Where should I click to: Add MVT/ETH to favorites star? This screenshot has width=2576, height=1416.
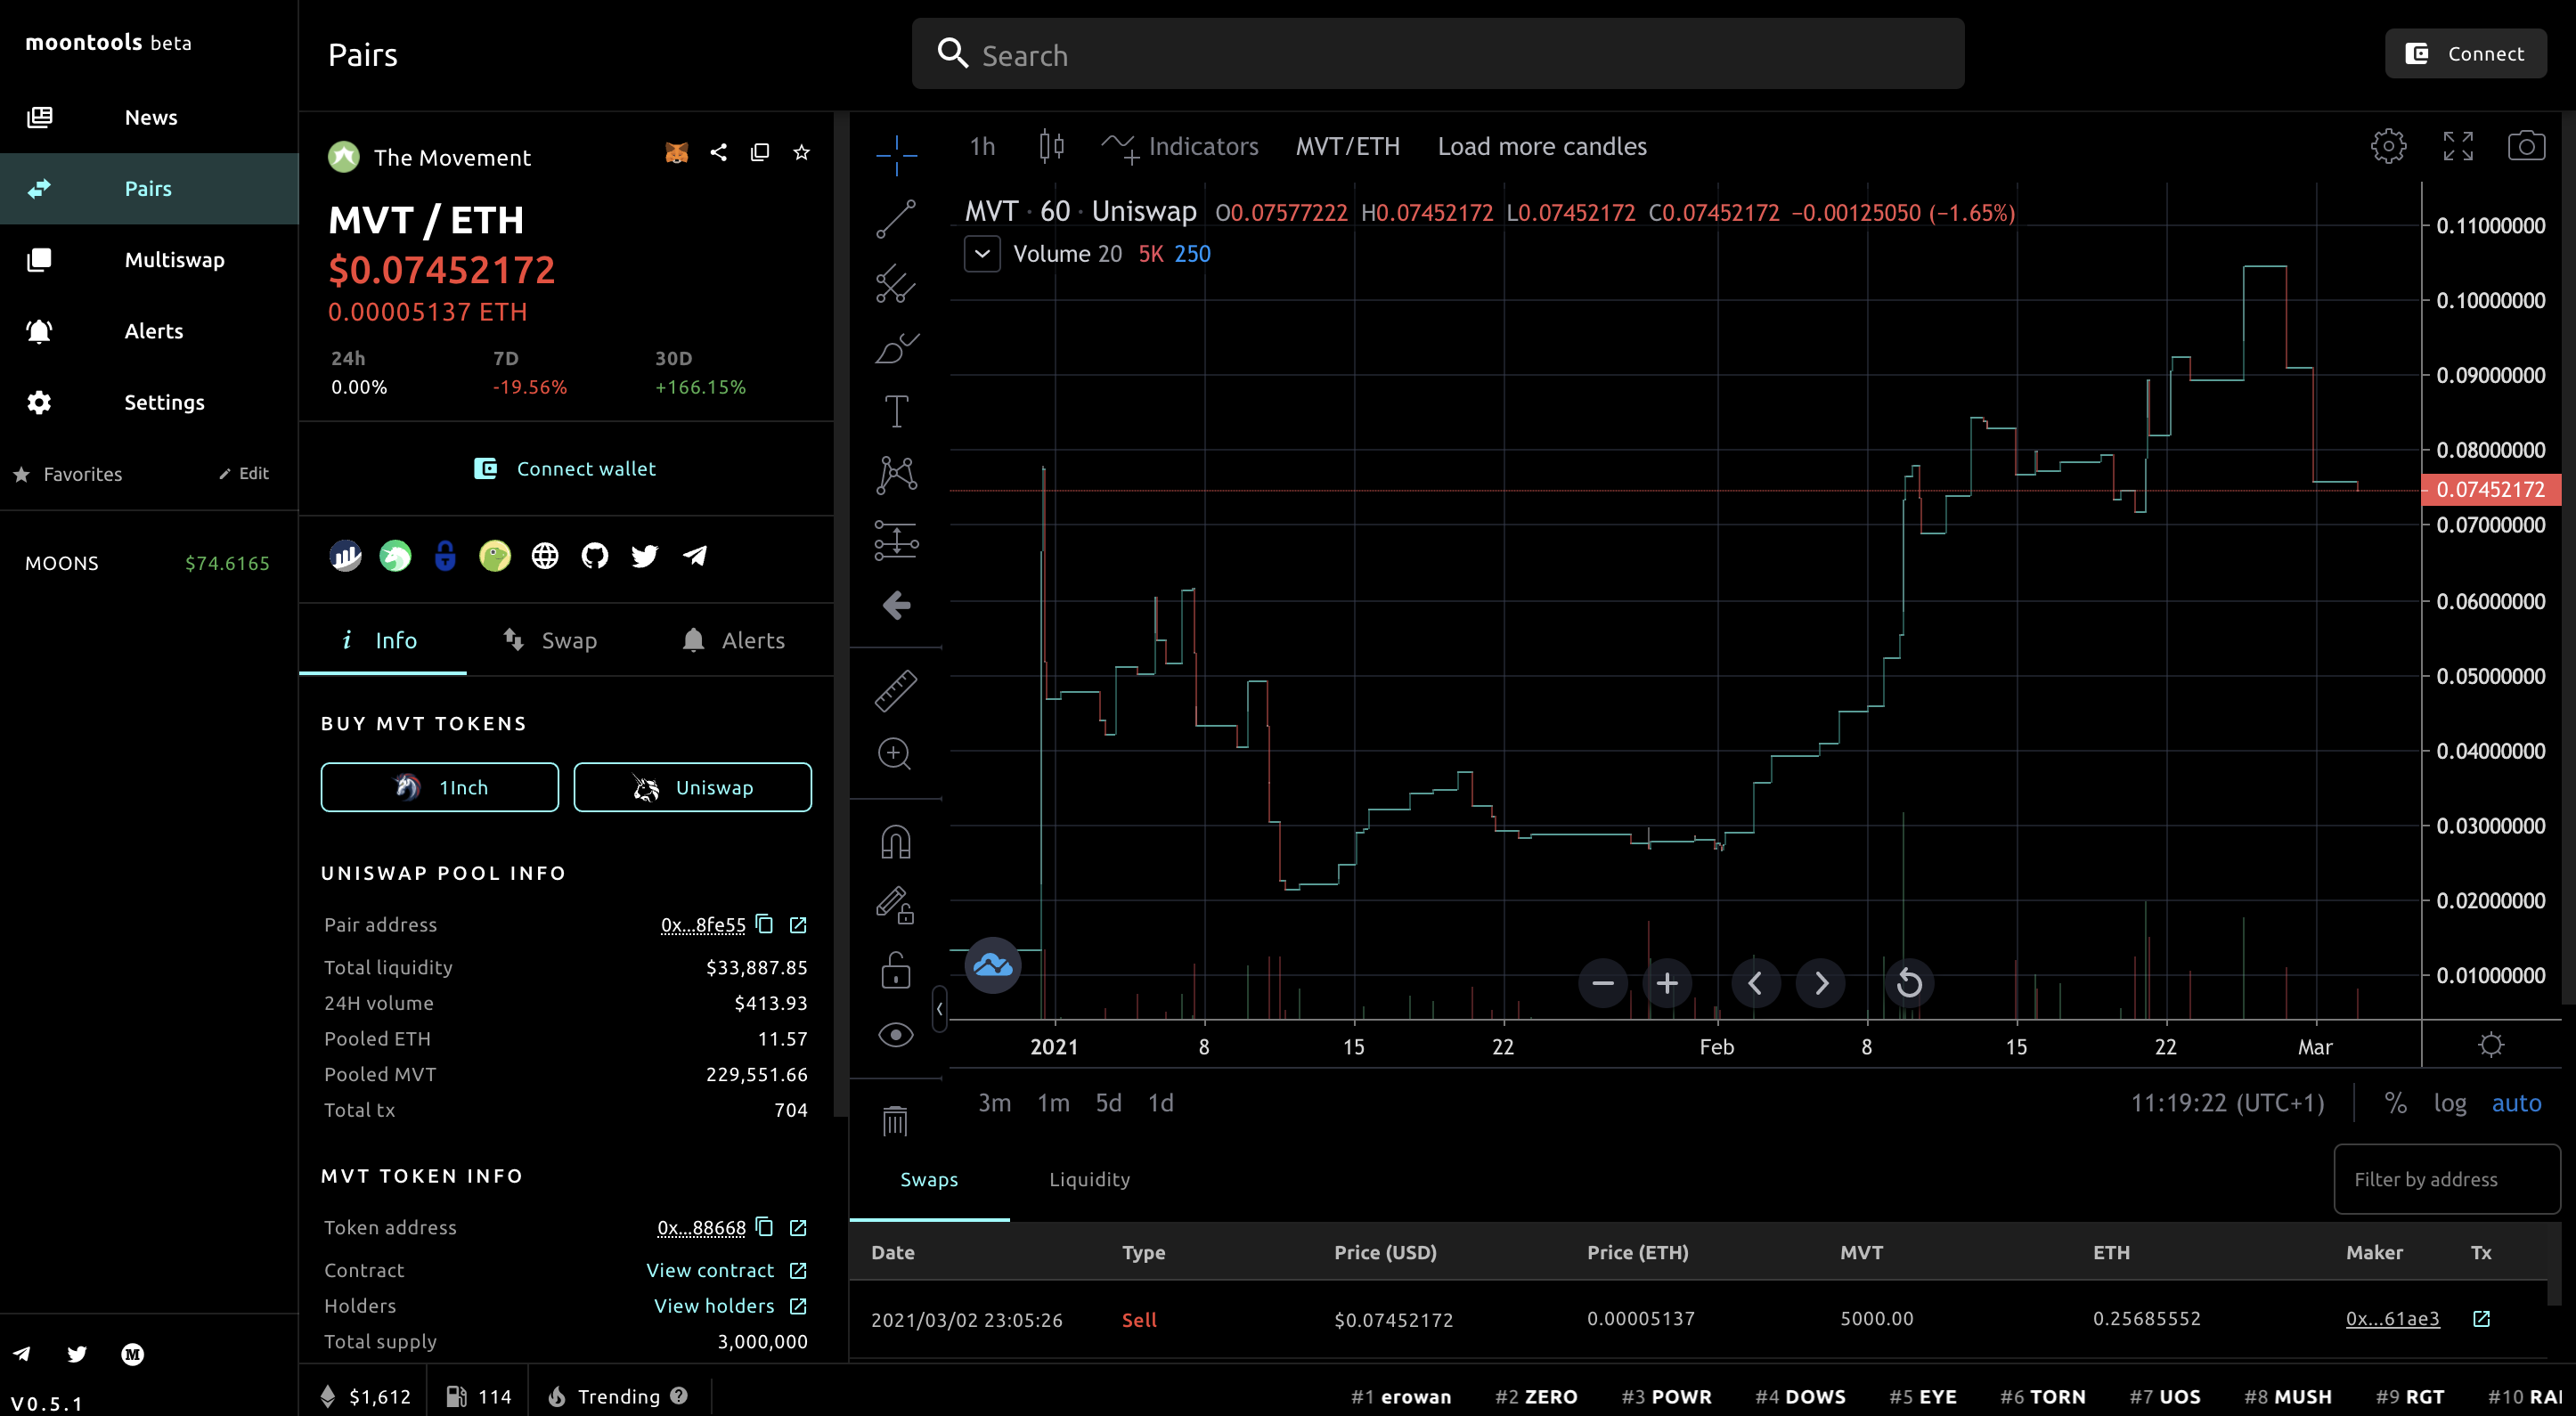click(801, 152)
